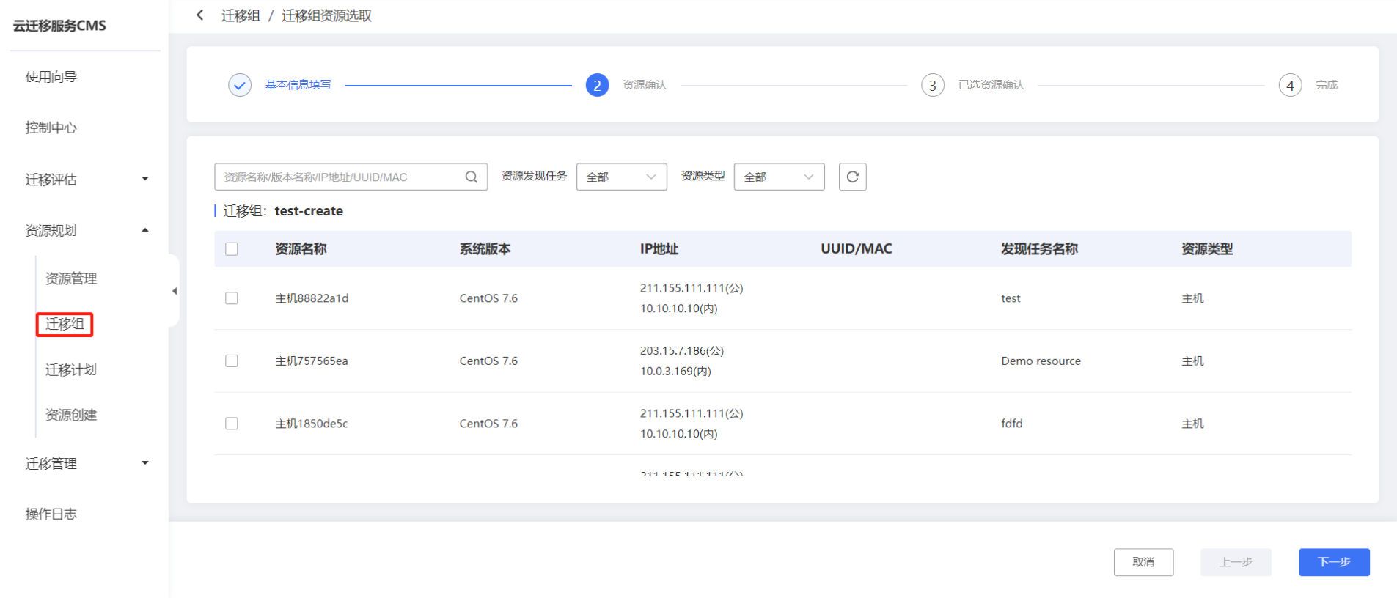
Task: Select the 迁移组 submenu item
Action: [65, 324]
